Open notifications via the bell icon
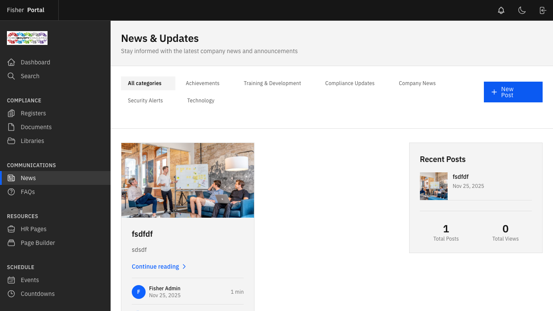 (501, 10)
